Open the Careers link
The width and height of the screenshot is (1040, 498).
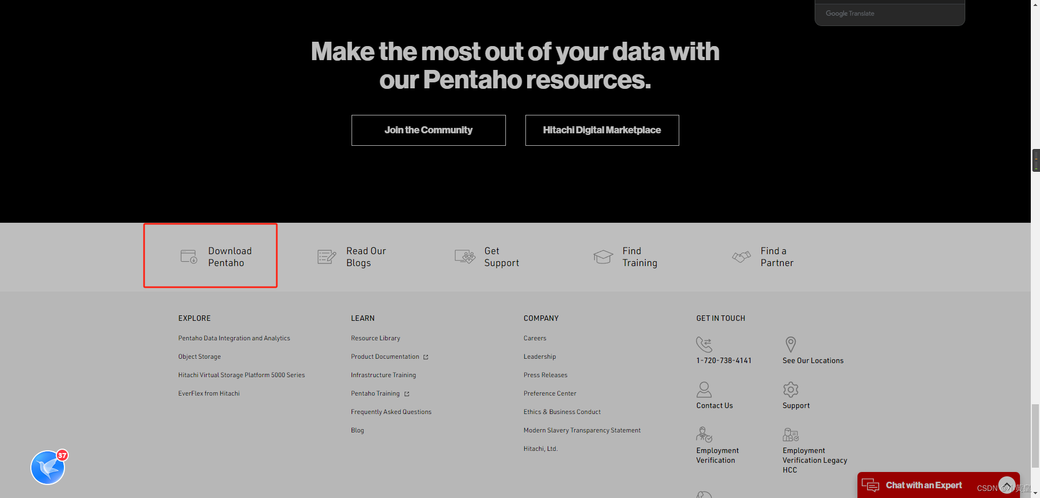pyautogui.click(x=535, y=338)
